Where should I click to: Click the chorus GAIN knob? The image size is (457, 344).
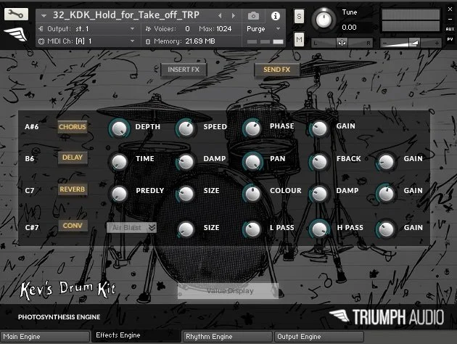[x=319, y=128]
